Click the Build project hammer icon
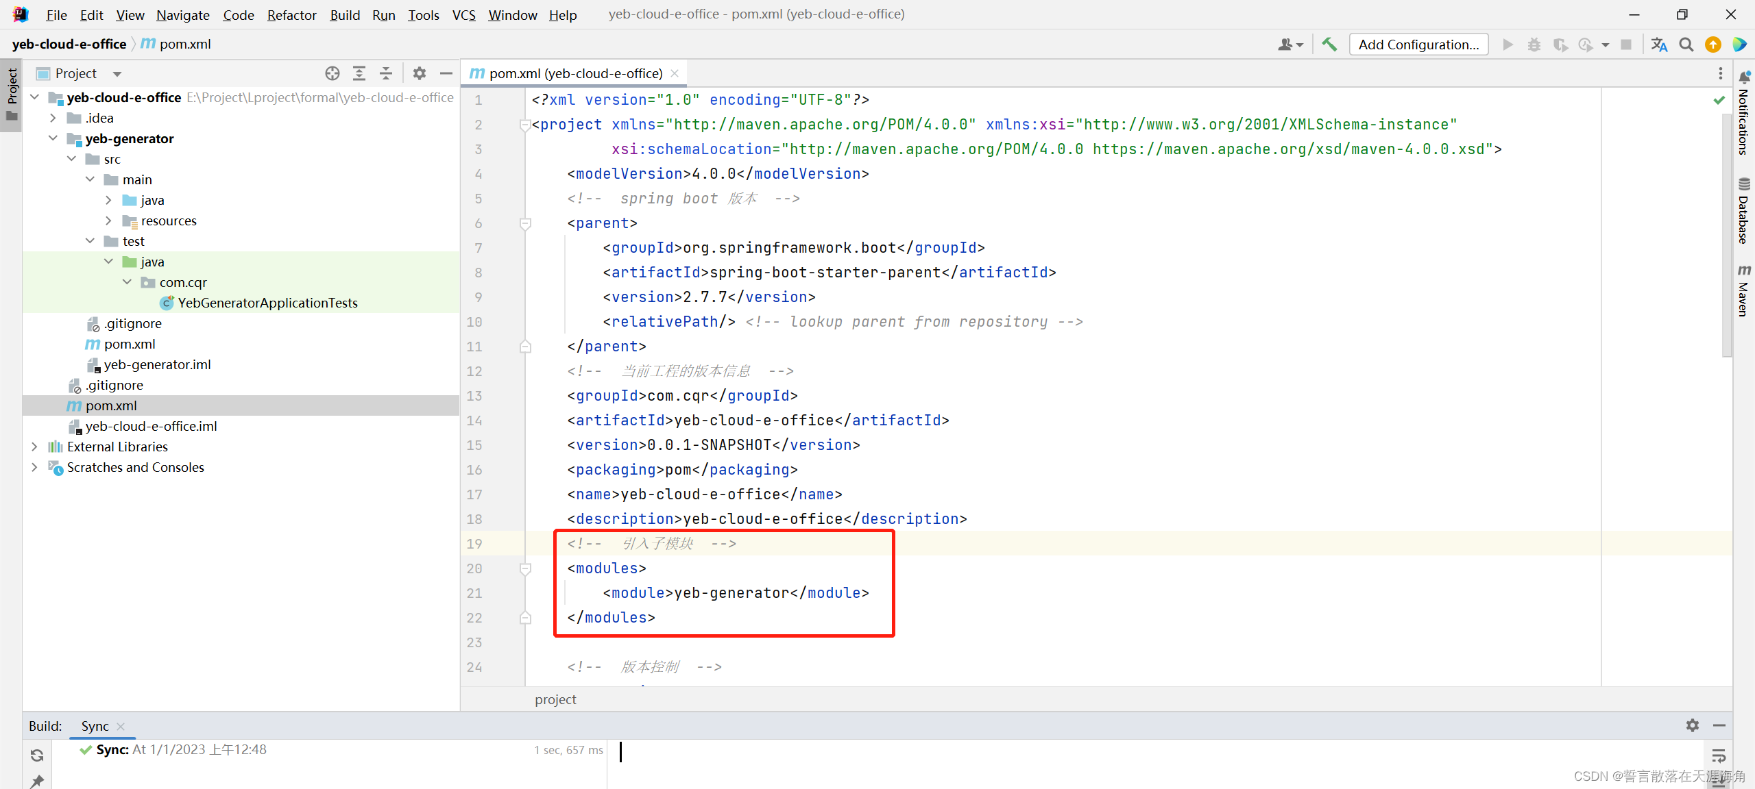The width and height of the screenshot is (1755, 789). click(1329, 45)
